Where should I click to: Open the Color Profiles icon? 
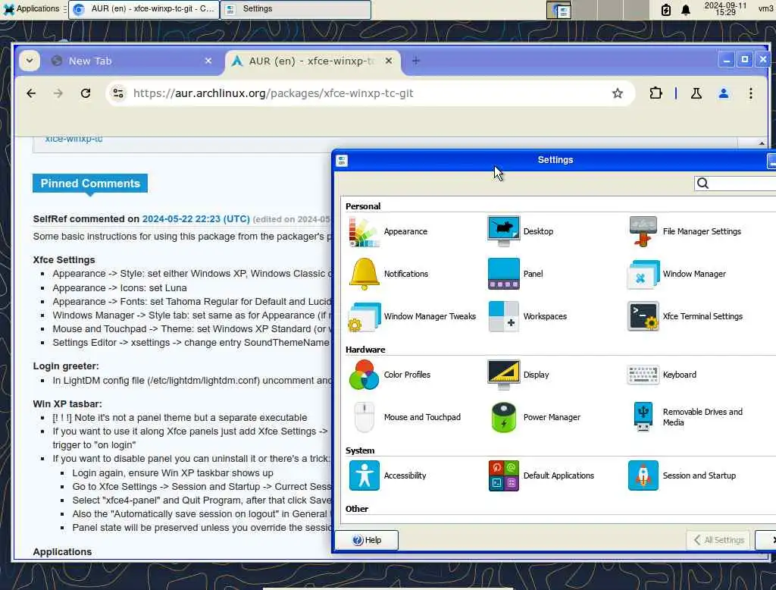coord(365,375)
